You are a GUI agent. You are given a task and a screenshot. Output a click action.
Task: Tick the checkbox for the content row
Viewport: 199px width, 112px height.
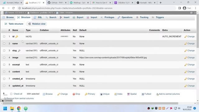4,72
